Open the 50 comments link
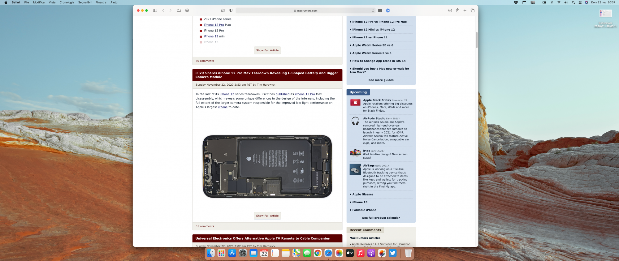Screen dimensions: 619x261 point(205,61)
